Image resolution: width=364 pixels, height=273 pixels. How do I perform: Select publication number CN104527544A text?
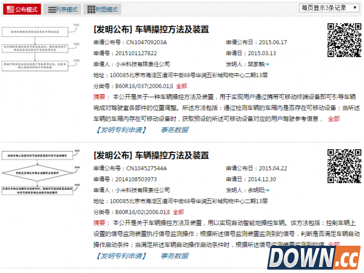tap(146, 168)
